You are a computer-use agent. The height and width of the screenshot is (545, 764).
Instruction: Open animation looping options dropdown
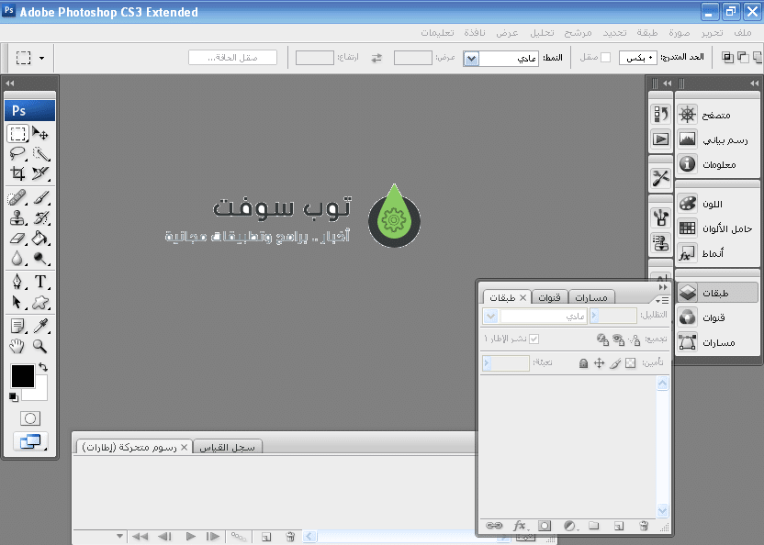tap(119, 536)
